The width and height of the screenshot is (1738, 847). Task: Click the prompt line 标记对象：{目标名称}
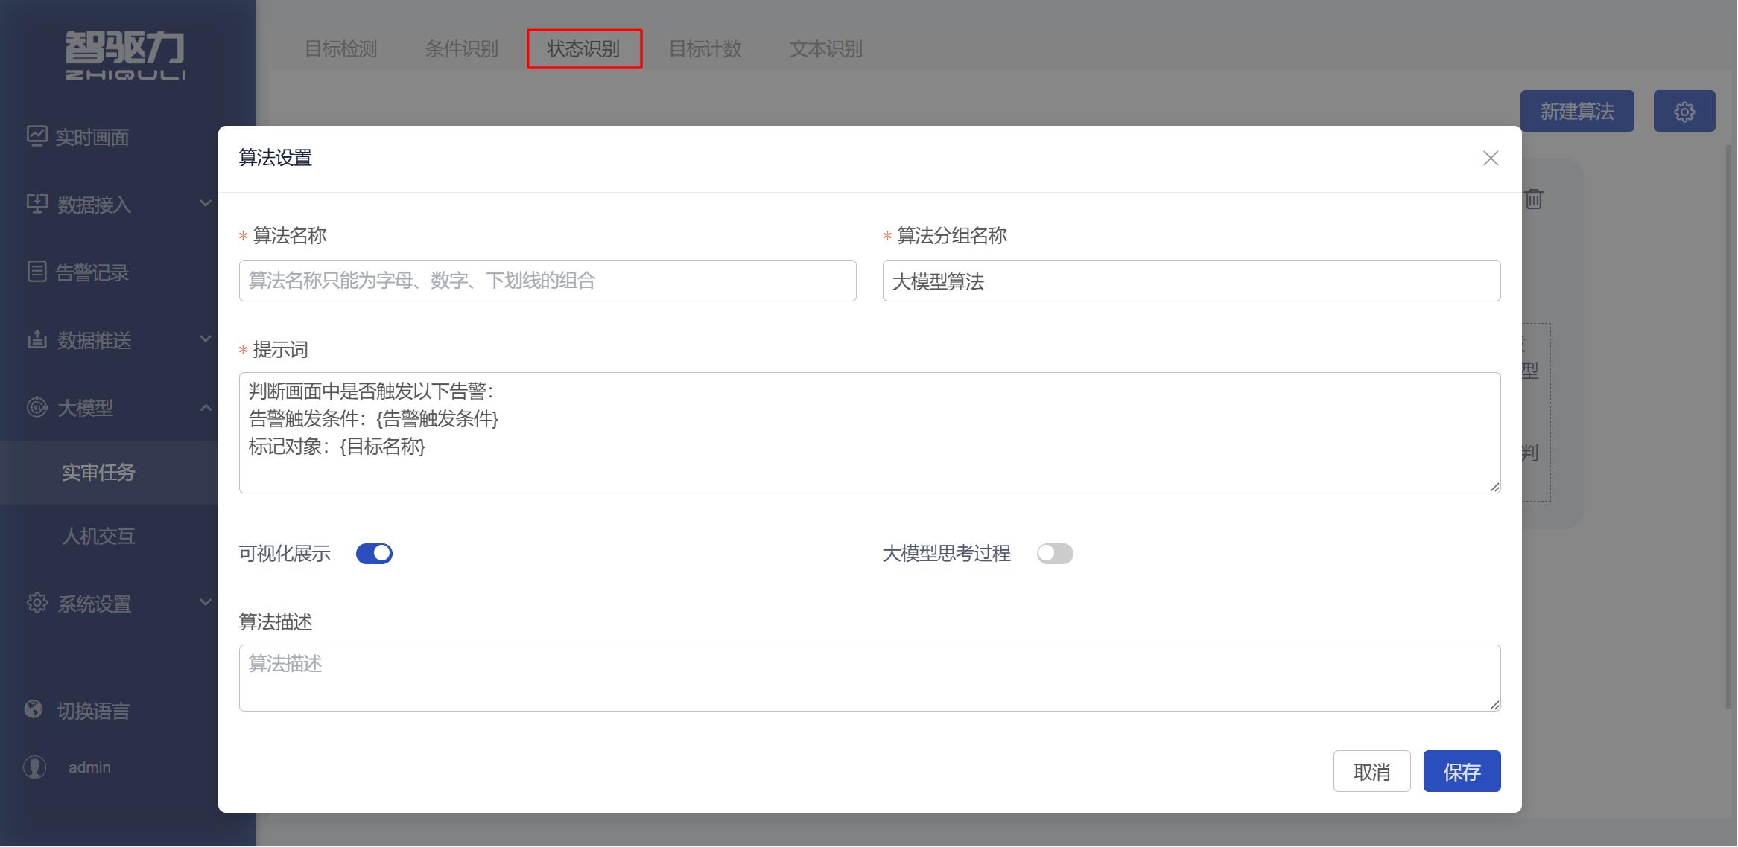pos(337,447)
